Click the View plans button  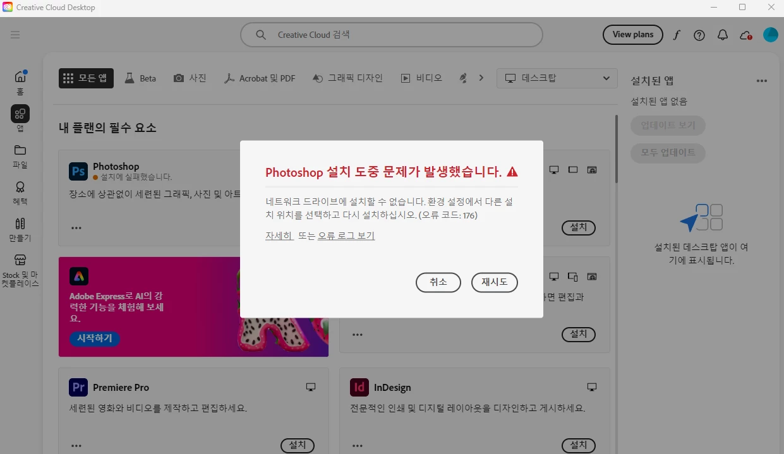pyautogui.click(x=633, y=35)
